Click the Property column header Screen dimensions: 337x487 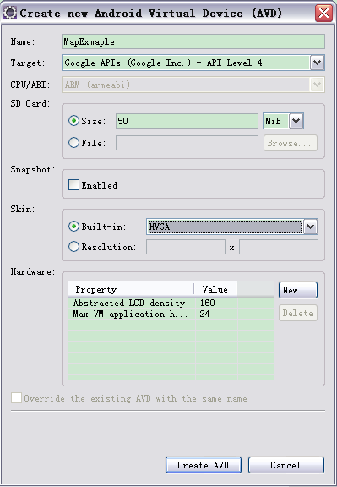(x=131, y=289)
